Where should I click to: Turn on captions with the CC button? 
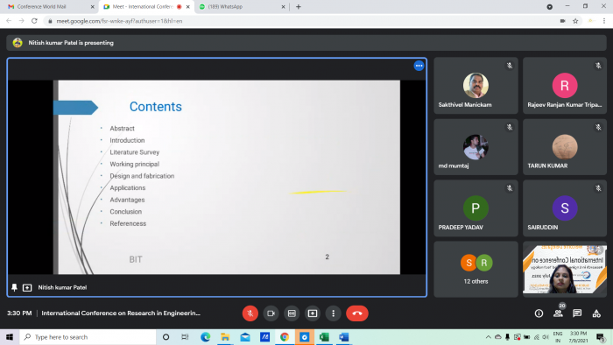292,313
